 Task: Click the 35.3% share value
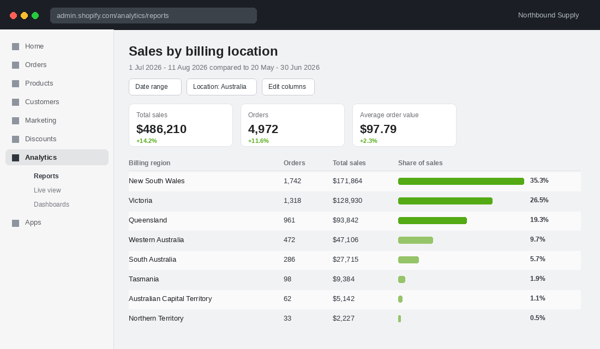point(539,180)
